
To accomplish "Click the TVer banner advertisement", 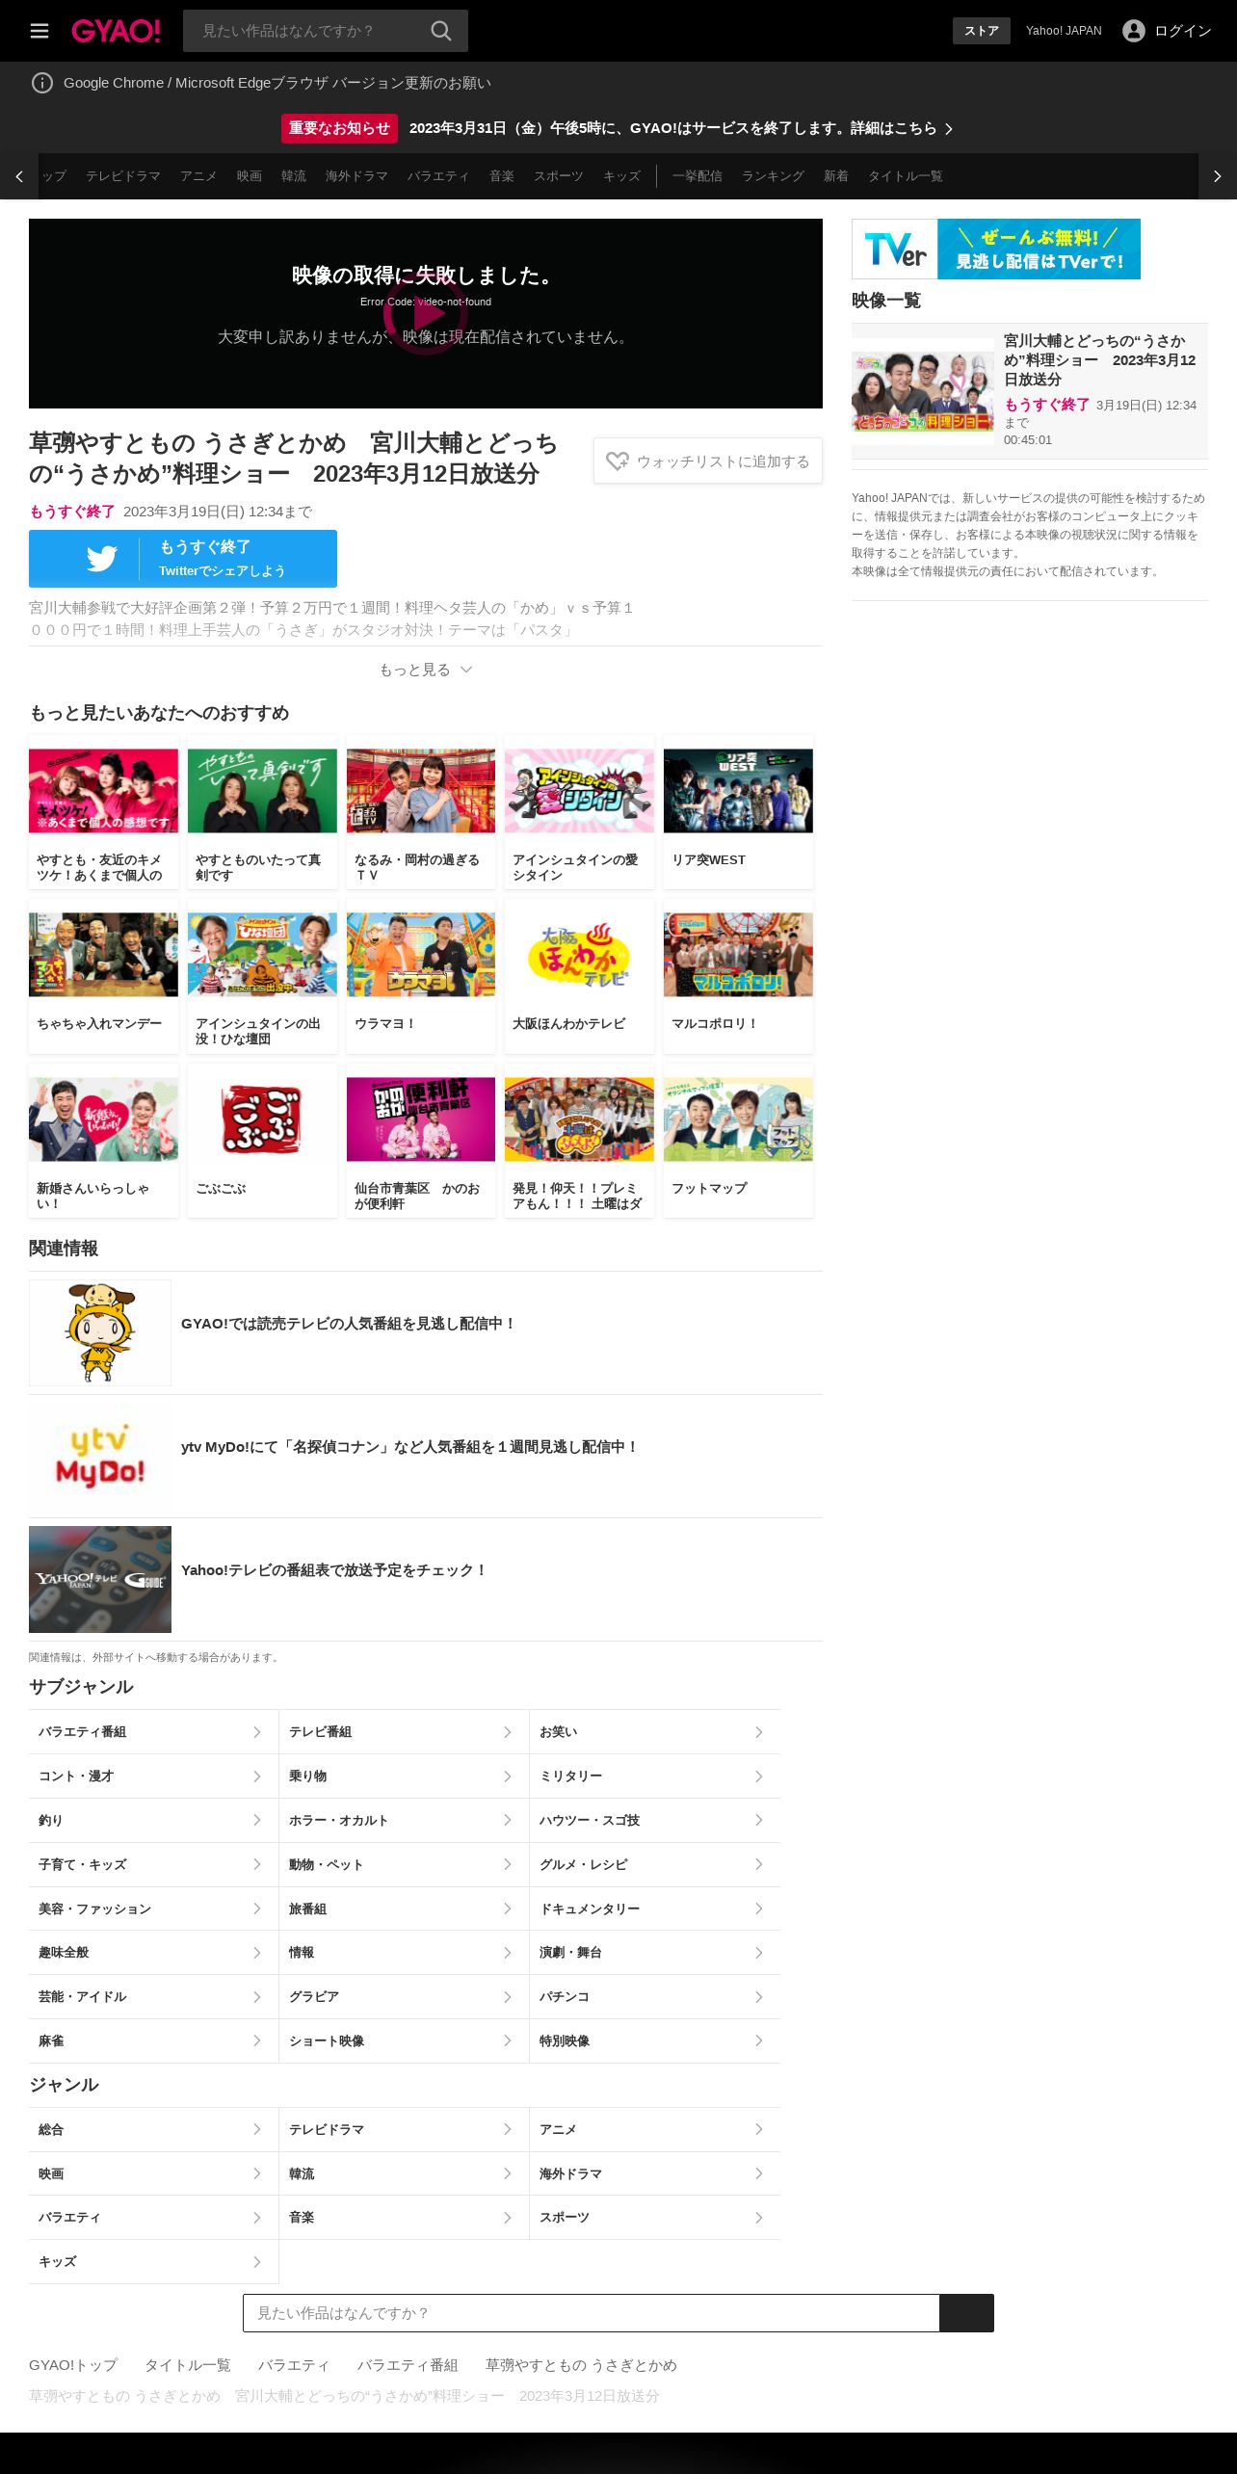I will [996, 249].
